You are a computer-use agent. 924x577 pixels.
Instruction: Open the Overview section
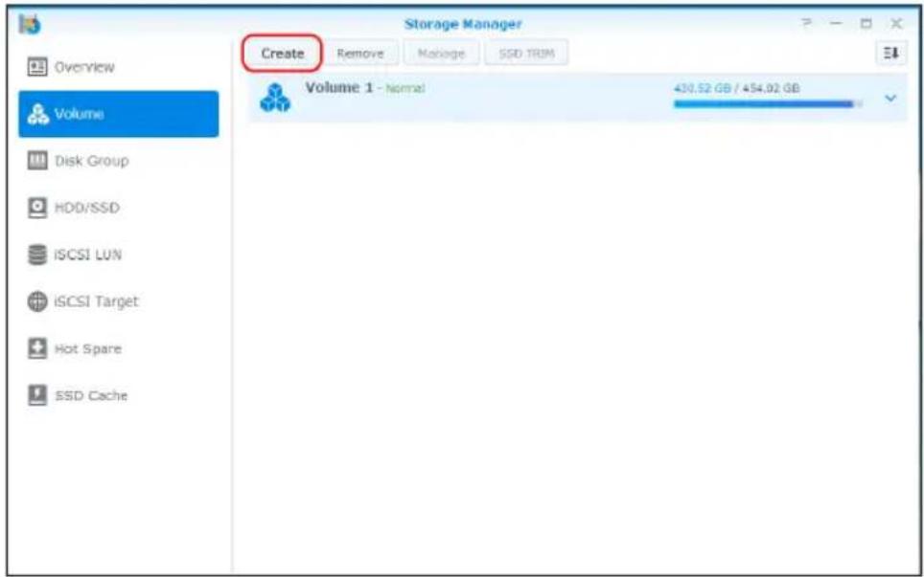click(x=119, y=67)
